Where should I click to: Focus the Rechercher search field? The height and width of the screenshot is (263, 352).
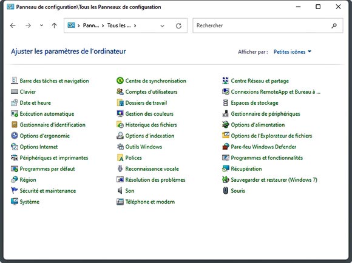point(268,25)
